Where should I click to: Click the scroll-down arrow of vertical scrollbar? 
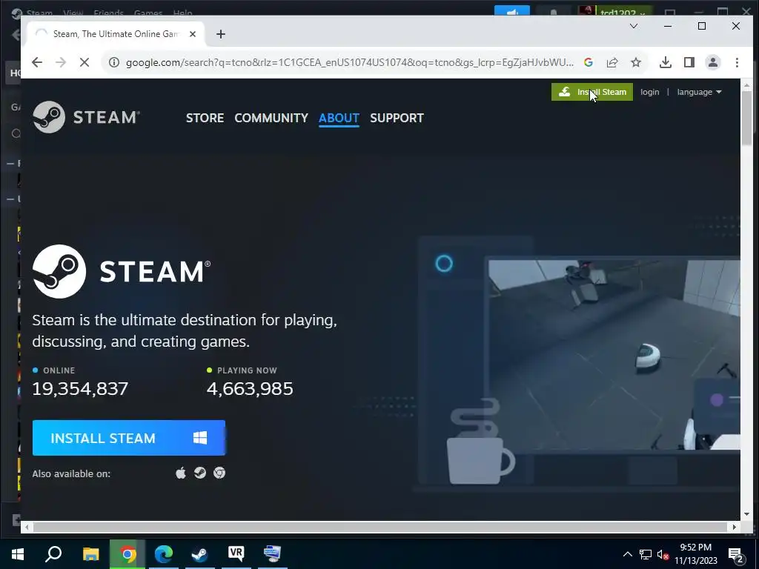point(746,514)
